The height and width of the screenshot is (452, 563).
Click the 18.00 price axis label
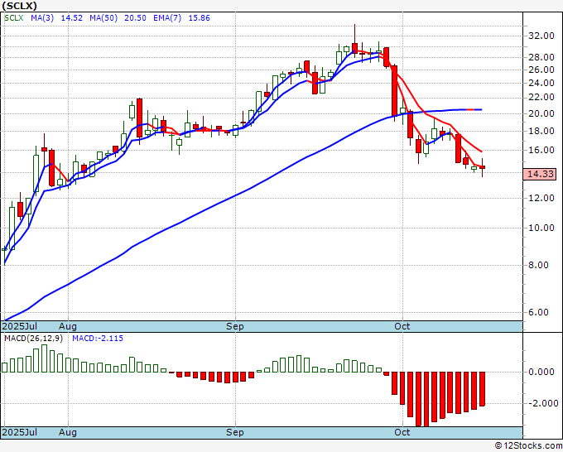[541, 131]
